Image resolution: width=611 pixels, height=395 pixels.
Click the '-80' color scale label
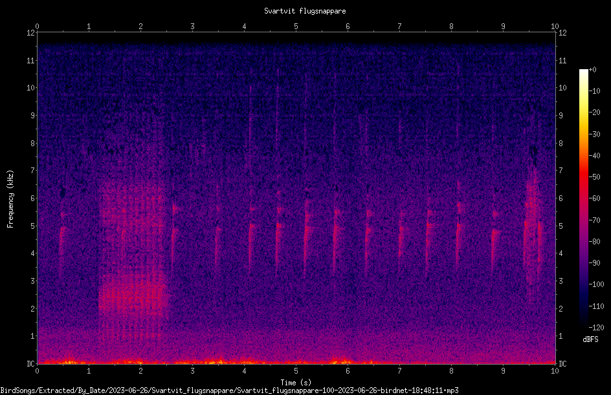[594, 242]
